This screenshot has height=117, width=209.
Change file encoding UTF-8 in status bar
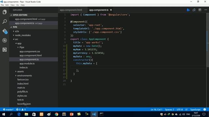click(180, 110)
